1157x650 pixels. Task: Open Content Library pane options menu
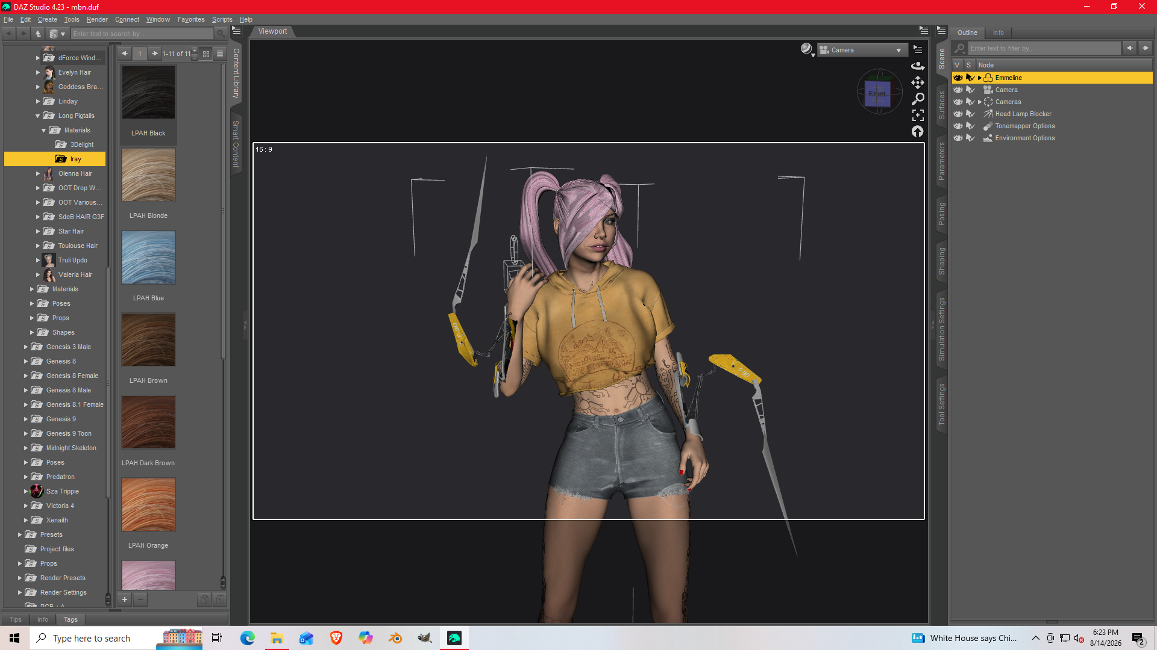(x=236, y=31)
